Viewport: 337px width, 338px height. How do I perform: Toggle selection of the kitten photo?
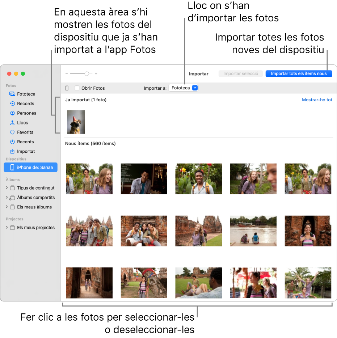pos(76,122)
